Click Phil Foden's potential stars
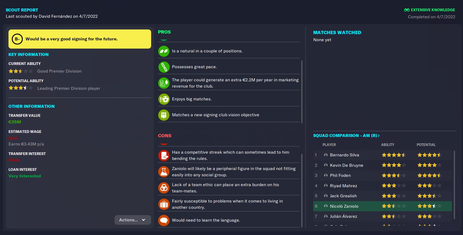 point(429,175)
